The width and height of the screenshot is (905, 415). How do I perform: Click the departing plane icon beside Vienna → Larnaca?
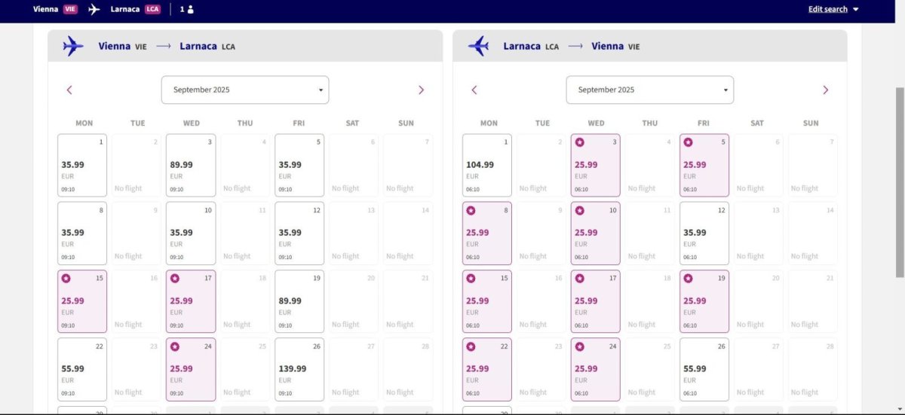coord(73,46)
